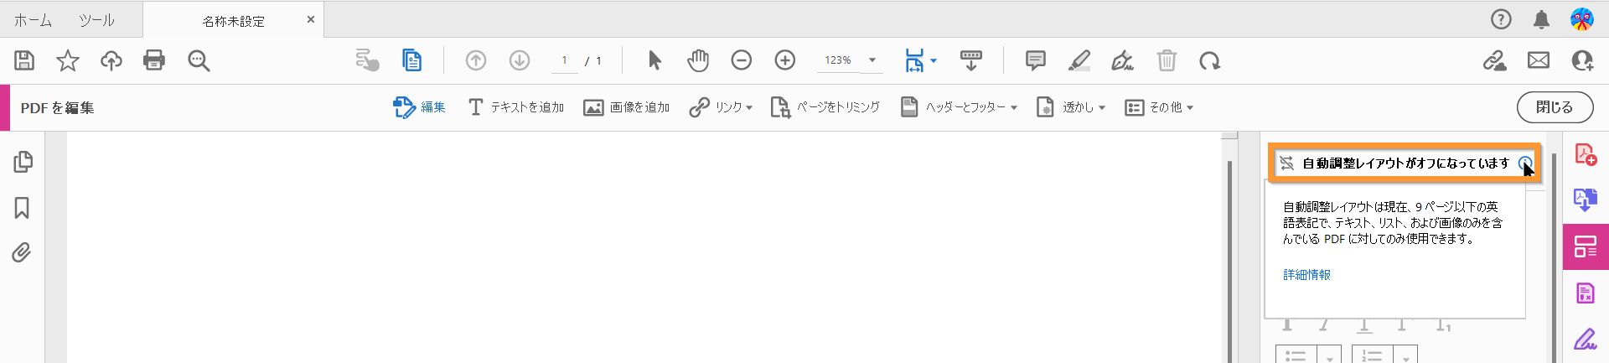
Task: Activate the hand pan tool
Action: 698,60
